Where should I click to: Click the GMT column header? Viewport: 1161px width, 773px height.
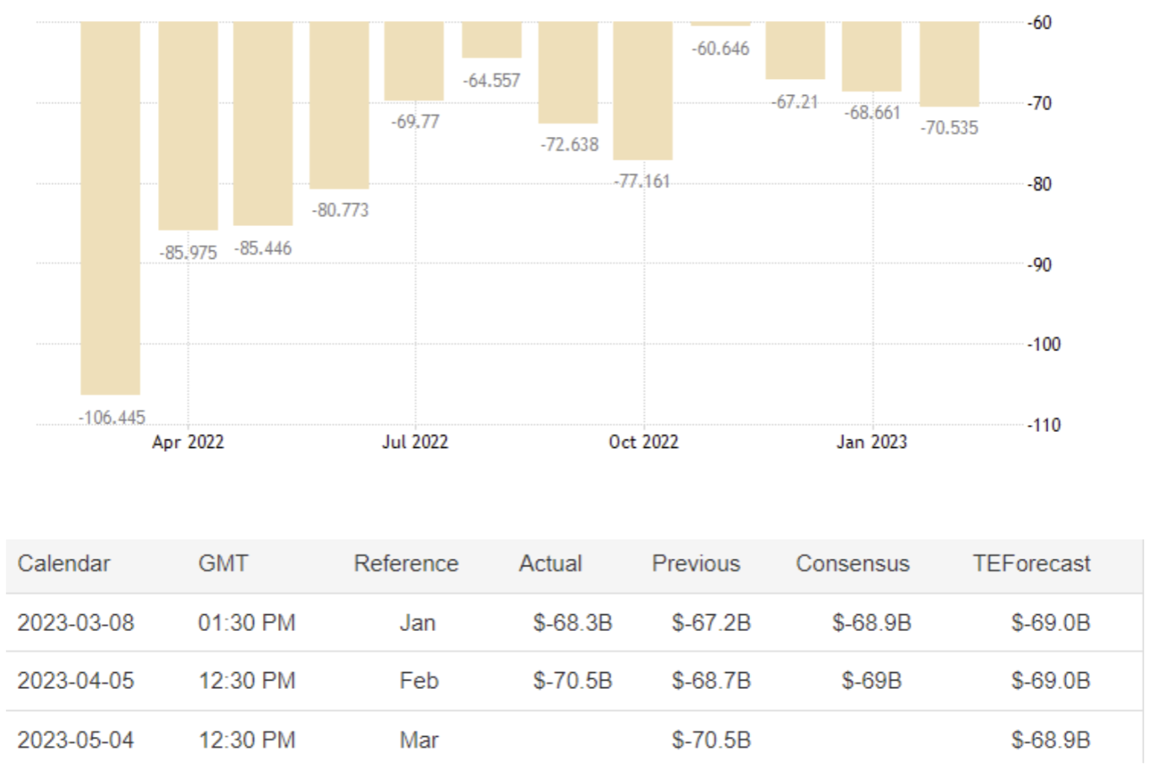[x=223, y=564]
